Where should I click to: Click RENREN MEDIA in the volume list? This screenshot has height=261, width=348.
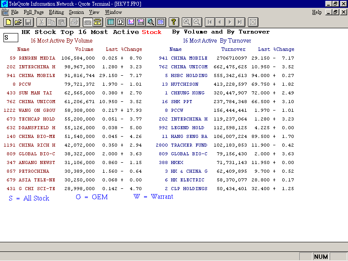[x=37, y=58]
